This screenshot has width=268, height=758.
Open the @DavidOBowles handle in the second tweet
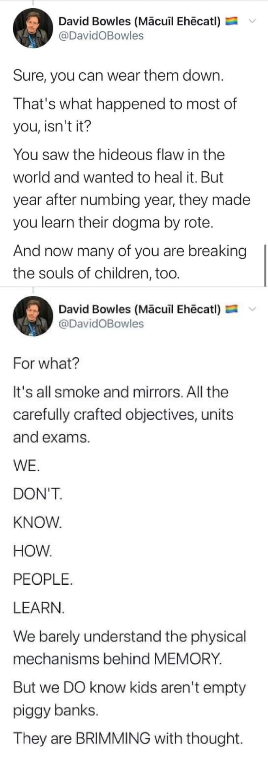[101, 324]
